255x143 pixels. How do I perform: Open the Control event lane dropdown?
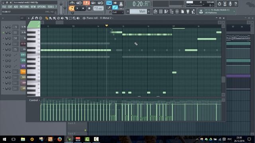[x=35, y=100]
